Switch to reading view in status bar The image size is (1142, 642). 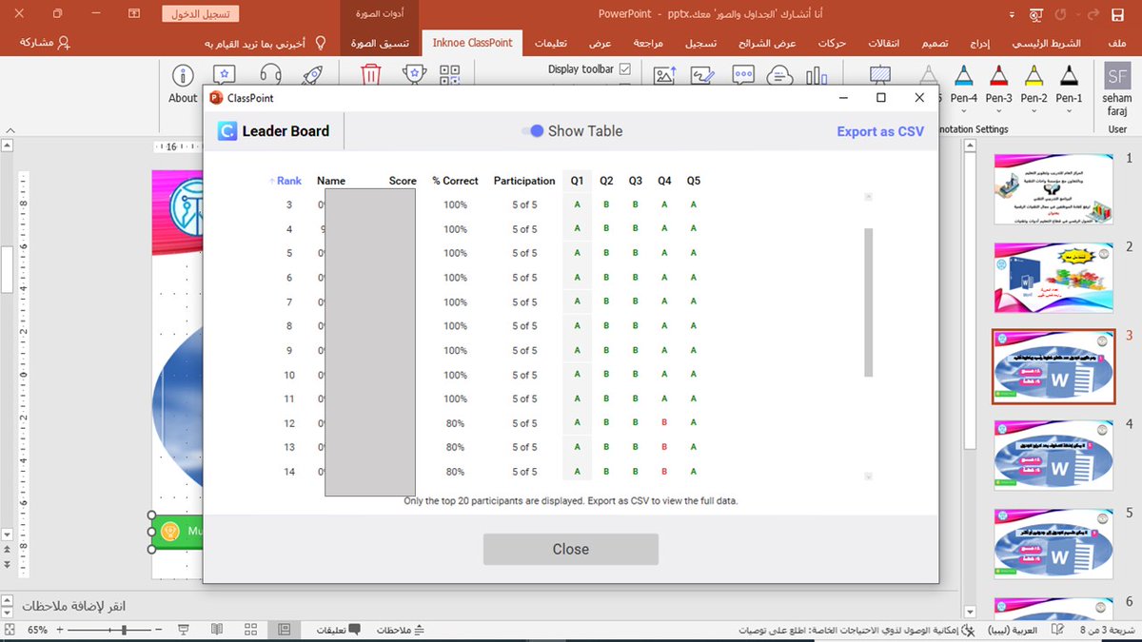217,630
